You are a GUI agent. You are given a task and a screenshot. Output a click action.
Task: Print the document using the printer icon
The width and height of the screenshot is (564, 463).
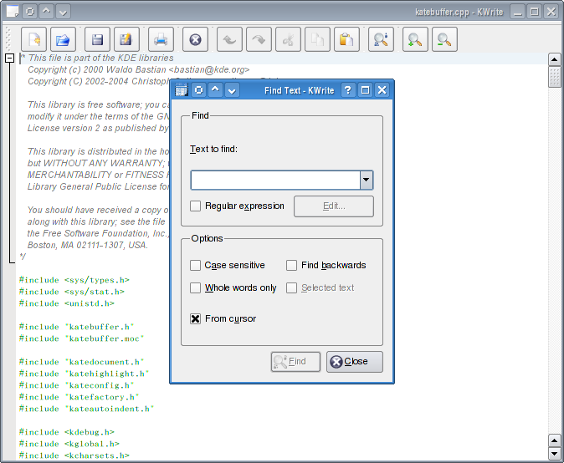pos(161,39)
